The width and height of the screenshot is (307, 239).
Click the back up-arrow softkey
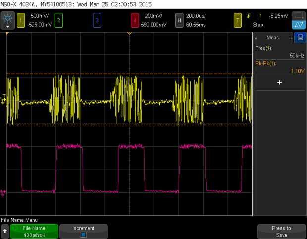click(x=5, y=231)
